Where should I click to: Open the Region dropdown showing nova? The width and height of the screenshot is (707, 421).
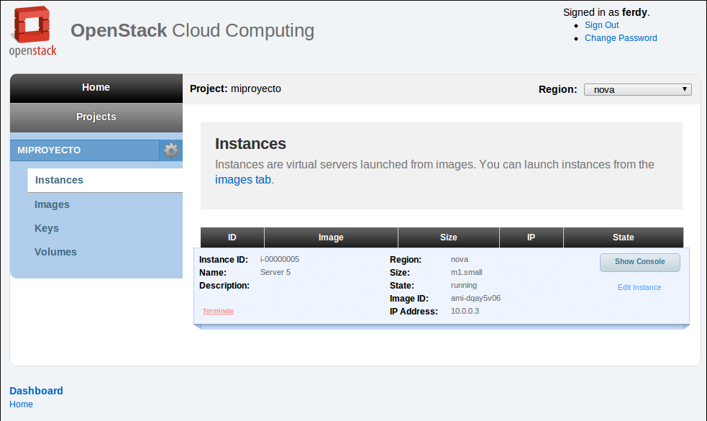pyautogui.click(x=637, y=89)
